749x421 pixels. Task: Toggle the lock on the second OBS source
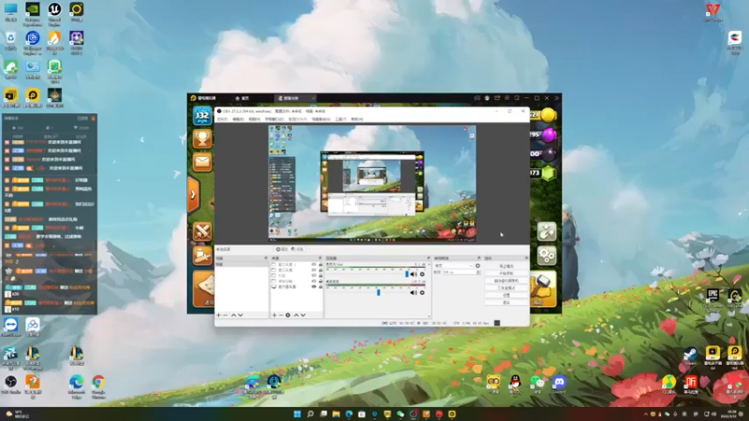point(320,270)
